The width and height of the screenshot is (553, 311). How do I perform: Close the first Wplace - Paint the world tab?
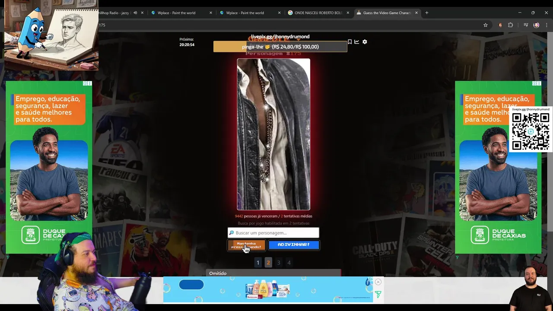click(x=211, y=13)
